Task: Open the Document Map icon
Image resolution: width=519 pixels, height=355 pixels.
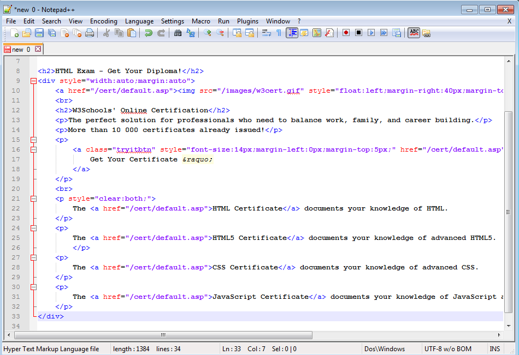Action: coord(317,33)
